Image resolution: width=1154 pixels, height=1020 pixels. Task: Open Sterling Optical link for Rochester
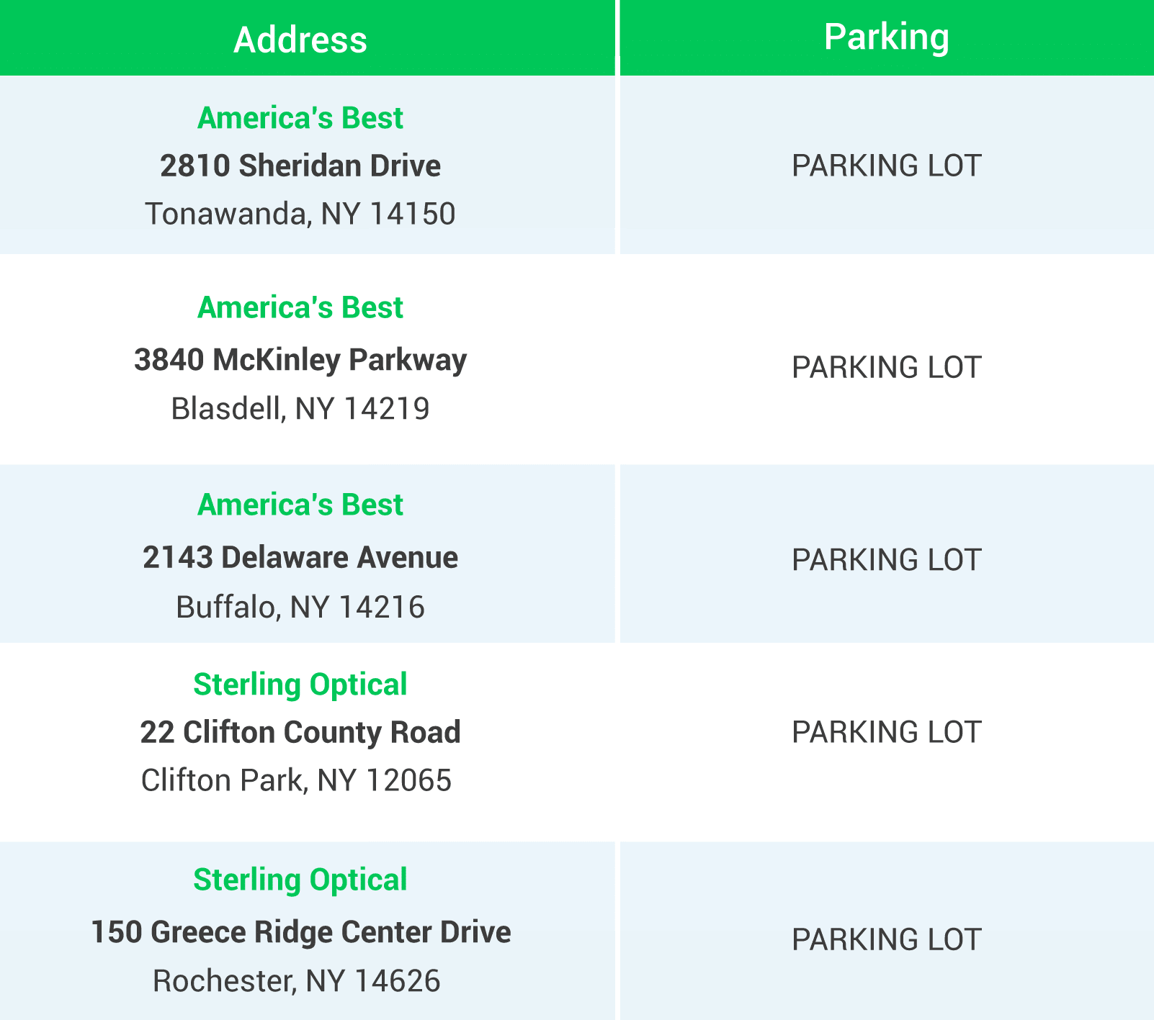(300, 880)
